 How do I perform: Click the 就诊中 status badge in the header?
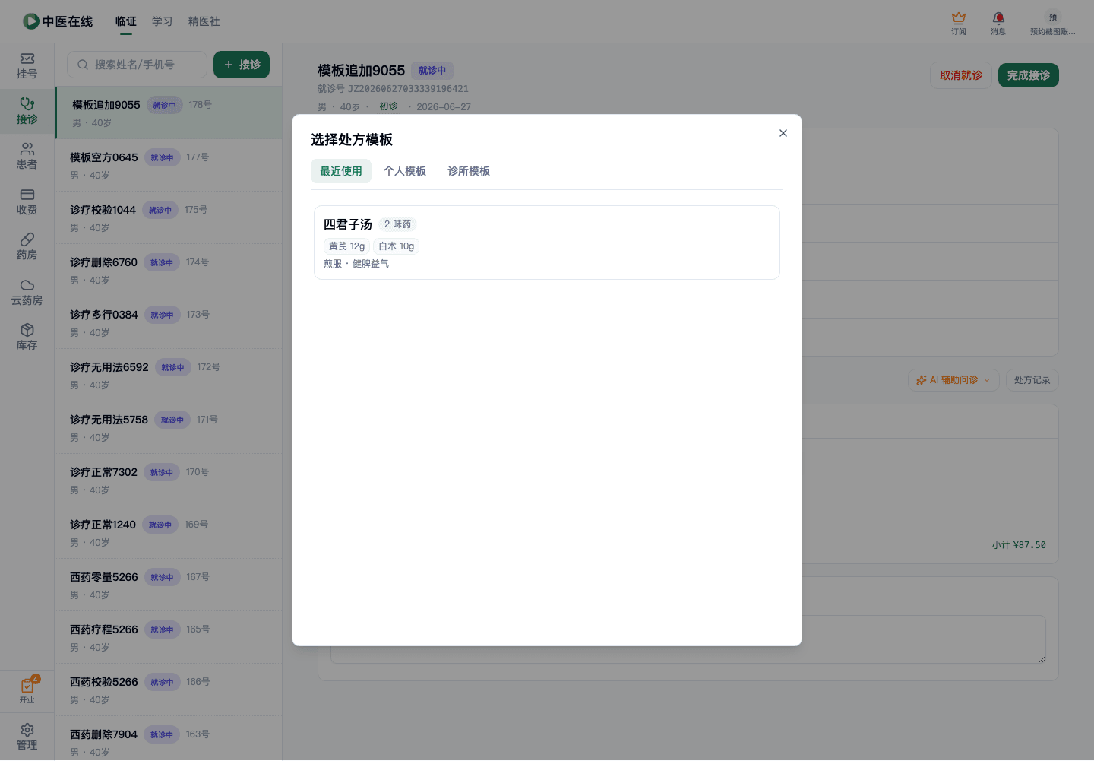(x=432, y=71)
